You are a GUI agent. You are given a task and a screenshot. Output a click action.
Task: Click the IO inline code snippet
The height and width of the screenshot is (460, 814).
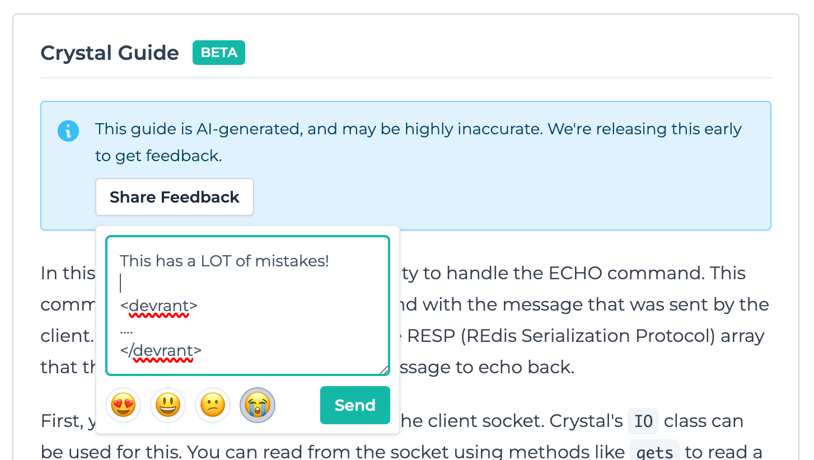[x=643, y=421]
